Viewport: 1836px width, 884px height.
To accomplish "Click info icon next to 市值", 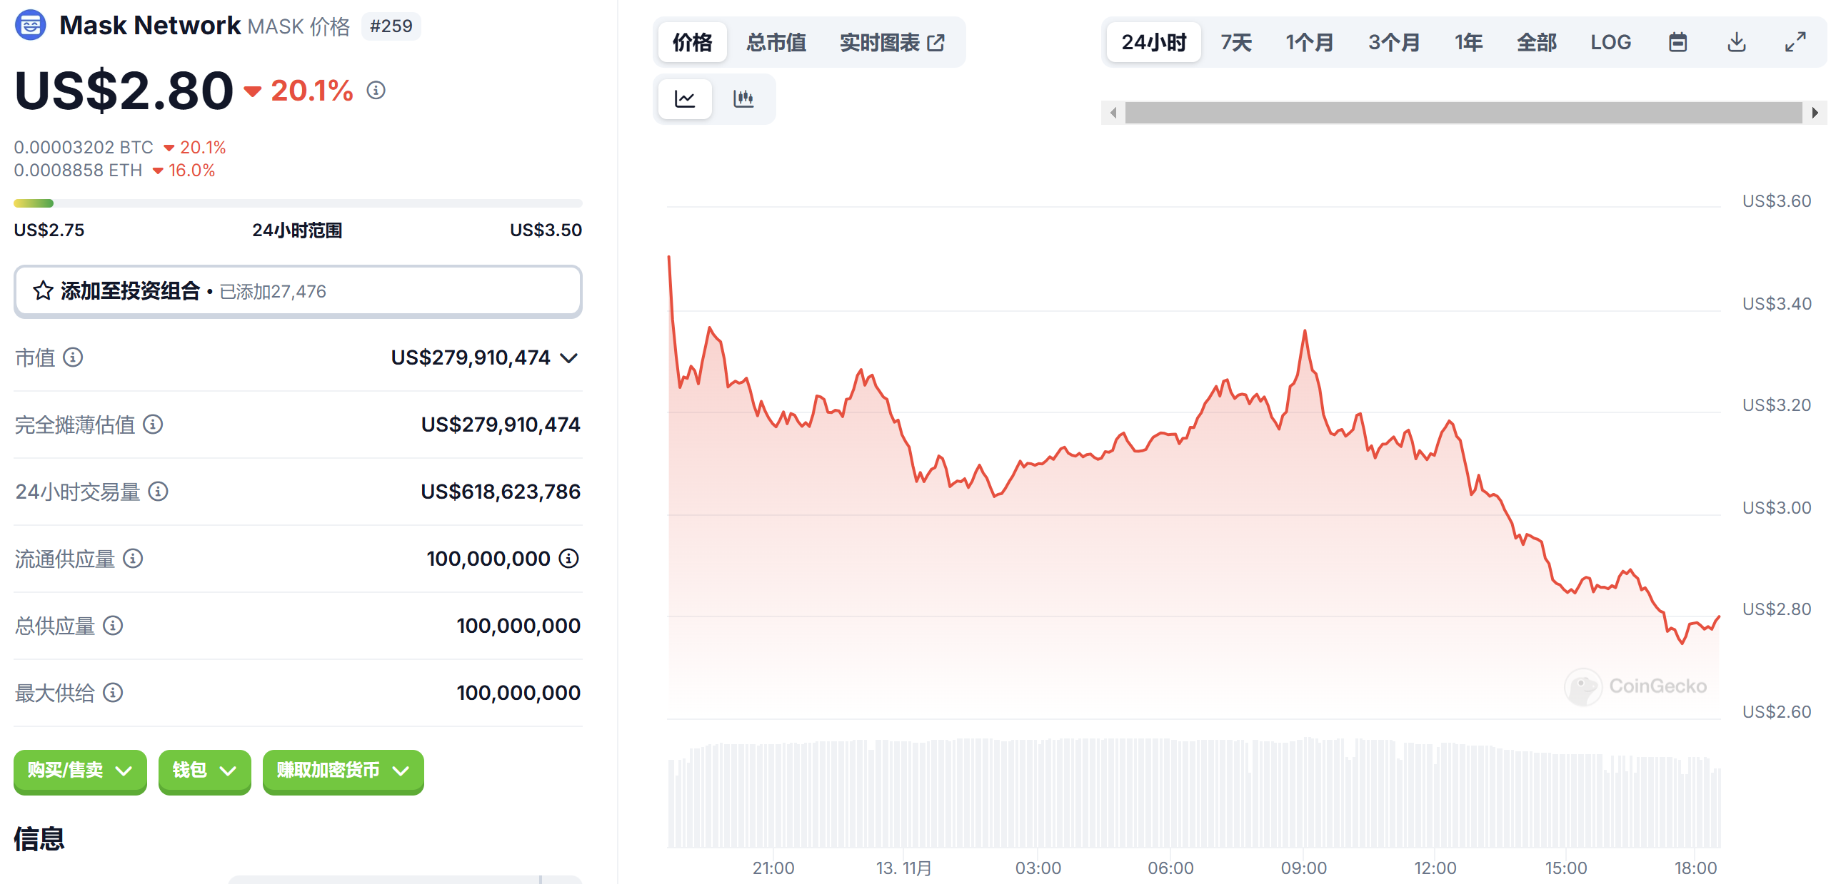I will 73,357.
